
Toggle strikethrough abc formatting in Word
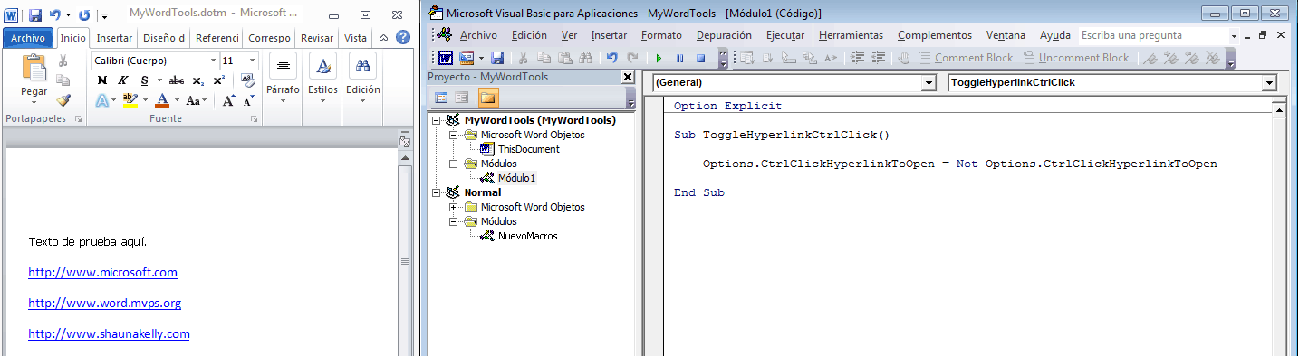click(x=177, y=80)
